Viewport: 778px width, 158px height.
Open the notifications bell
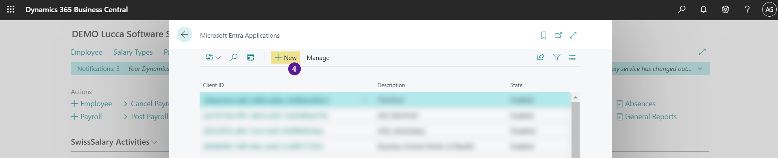[704, 9]
